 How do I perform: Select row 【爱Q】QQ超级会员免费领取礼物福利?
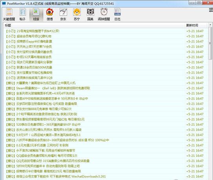point(106,156)
